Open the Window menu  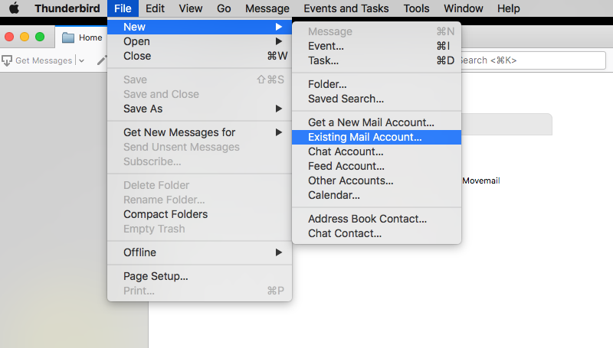click(464, 8)
